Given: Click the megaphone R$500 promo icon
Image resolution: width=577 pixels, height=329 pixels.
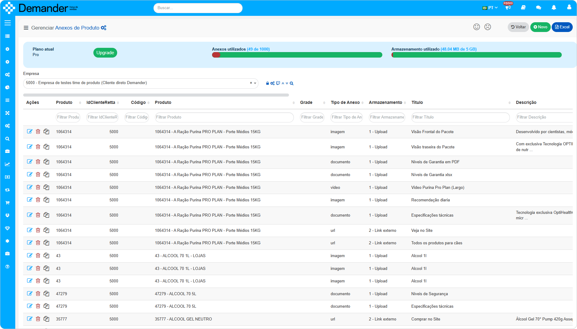Looking at the screenshot, I should pos(508,7).
